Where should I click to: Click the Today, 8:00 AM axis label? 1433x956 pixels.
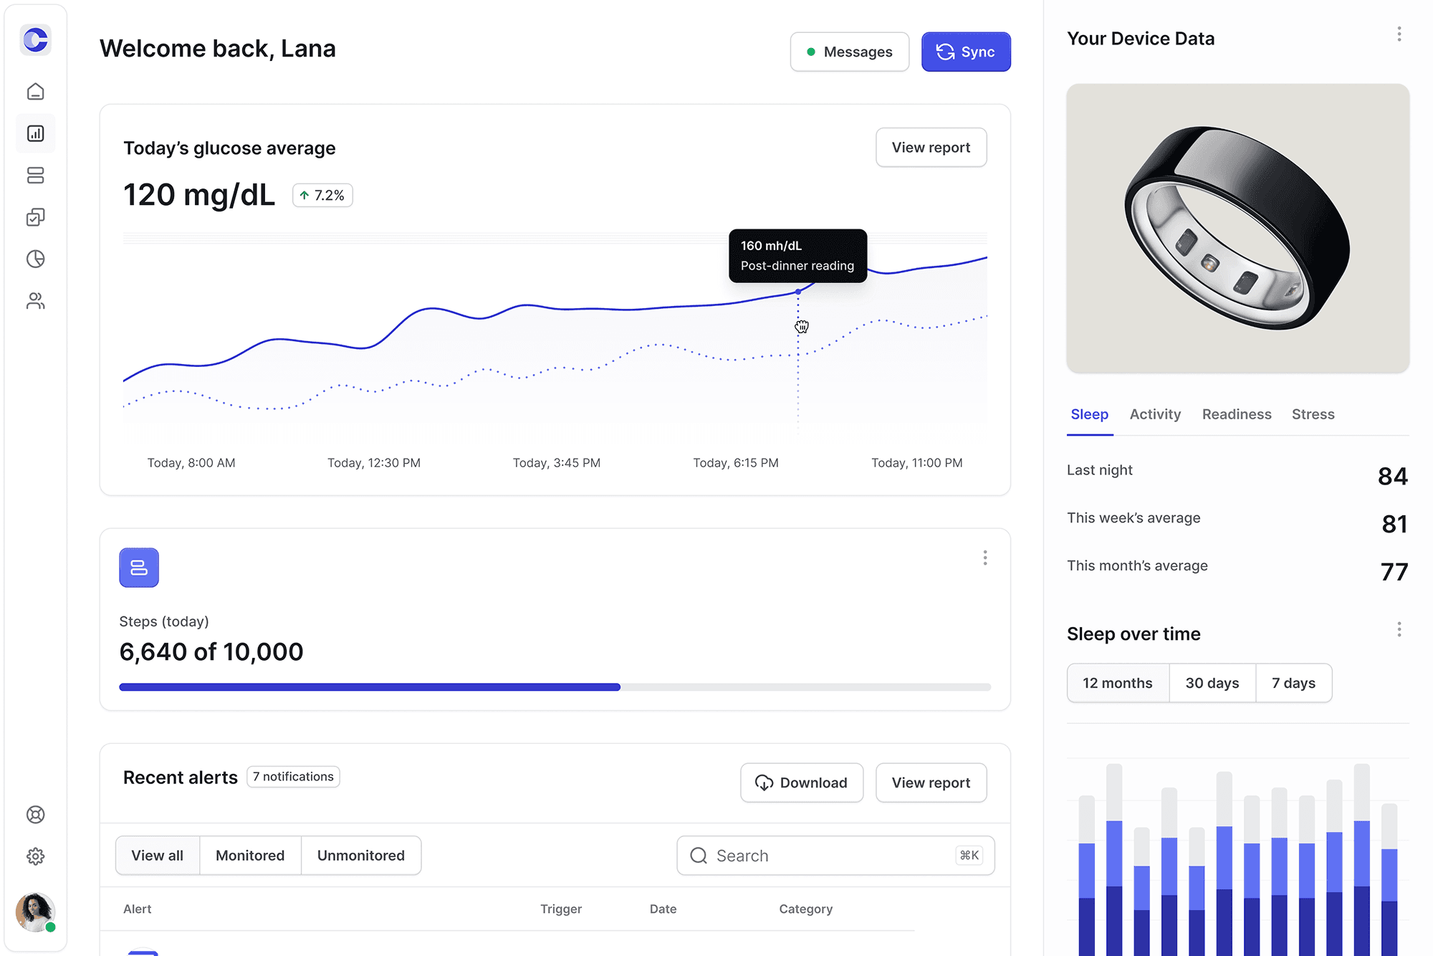[x=191, y=463]
